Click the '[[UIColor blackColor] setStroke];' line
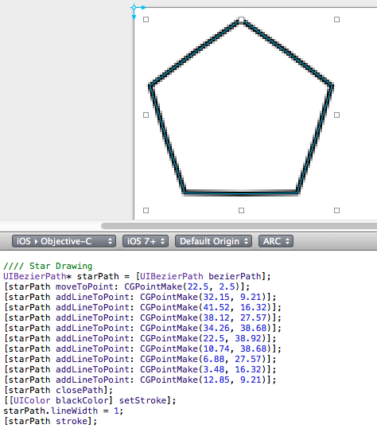Image resolution: width=377 pixels, height=444 pixels. [x=90, y=400]
